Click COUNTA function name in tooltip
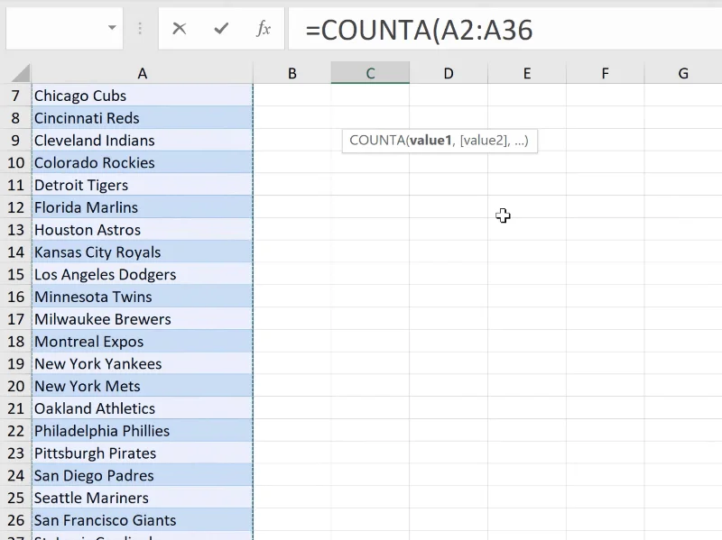 tap(377, 141)
